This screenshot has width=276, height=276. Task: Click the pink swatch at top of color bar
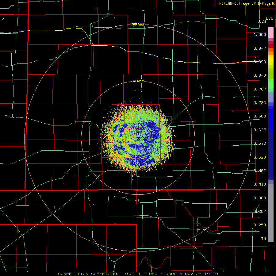coord(271,33)
